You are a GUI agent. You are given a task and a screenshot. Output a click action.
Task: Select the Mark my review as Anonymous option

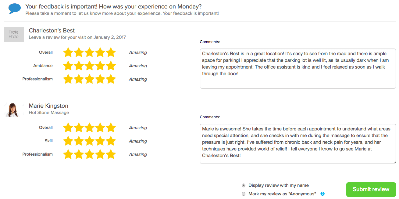[x=244, y=194]
